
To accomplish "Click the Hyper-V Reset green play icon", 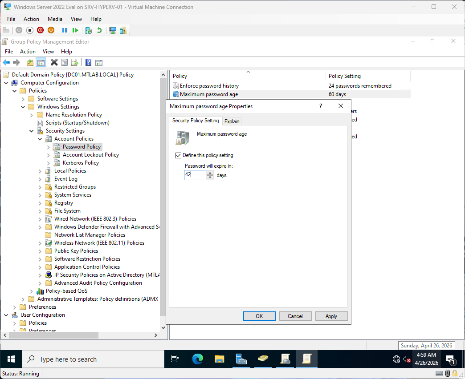I will (x=75, y=30).
